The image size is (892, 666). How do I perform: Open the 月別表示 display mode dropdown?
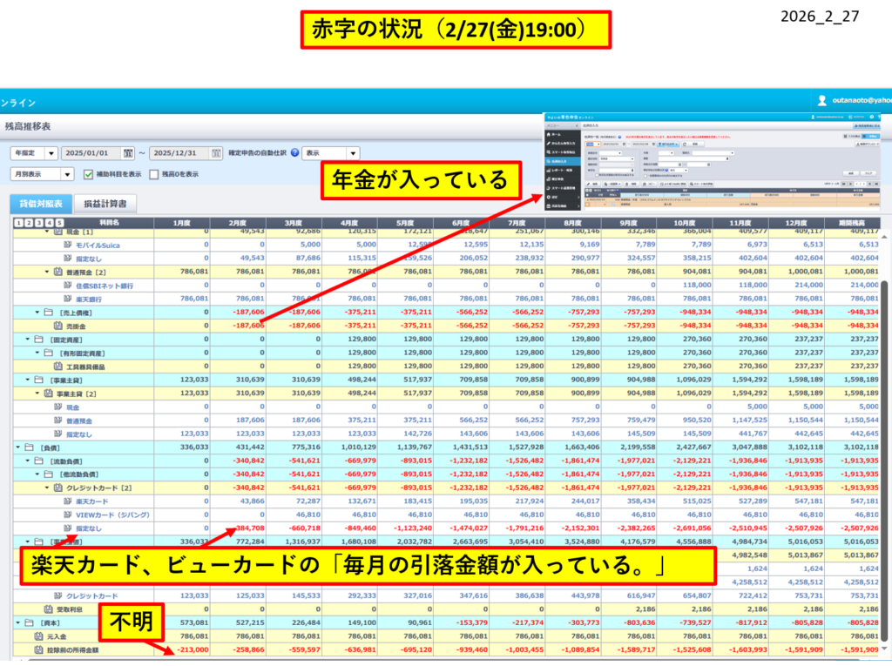(67, 174)
